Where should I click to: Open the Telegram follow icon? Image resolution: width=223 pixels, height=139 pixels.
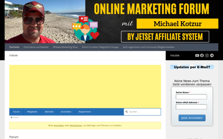coord(212,56)
